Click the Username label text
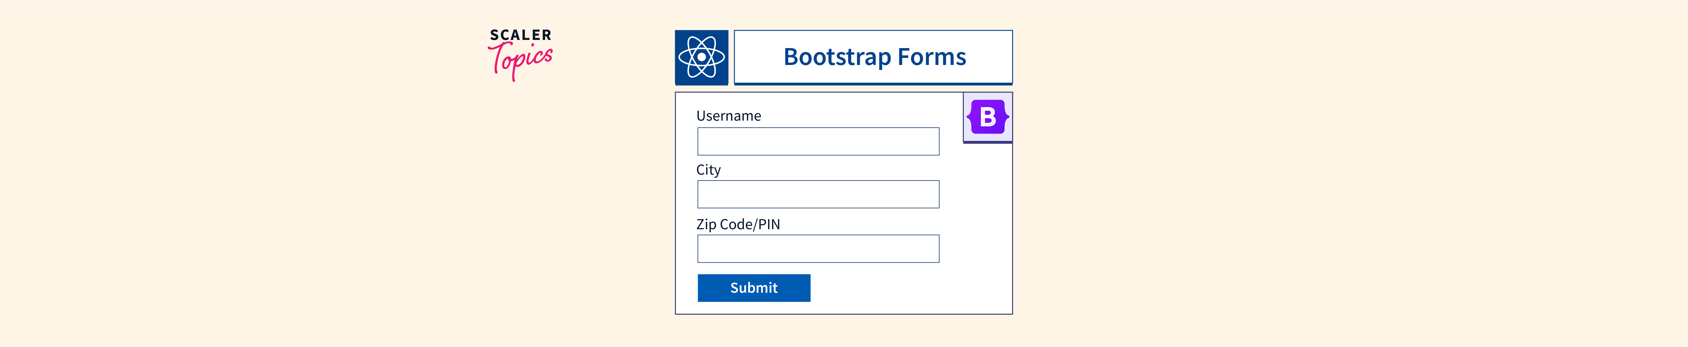The width and height of the screenshot is (1688, 347). tap(728, 116)
